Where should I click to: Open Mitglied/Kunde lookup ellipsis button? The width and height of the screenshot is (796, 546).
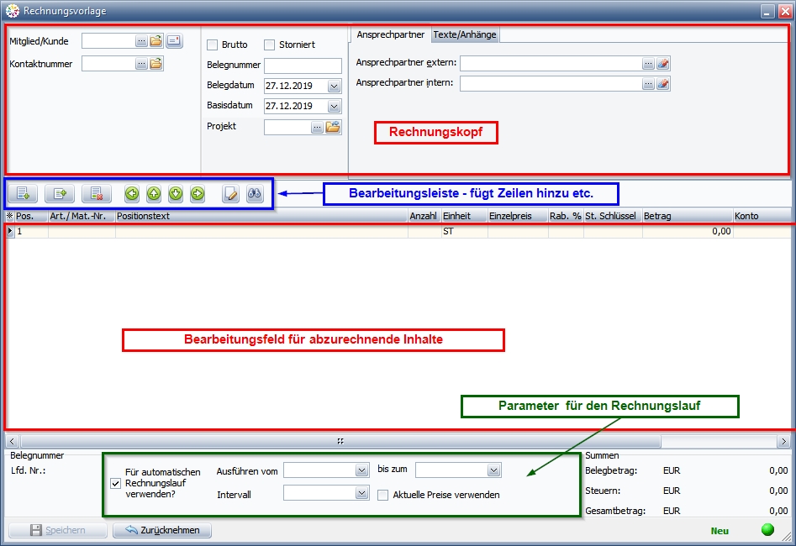[x=142, y=41]
